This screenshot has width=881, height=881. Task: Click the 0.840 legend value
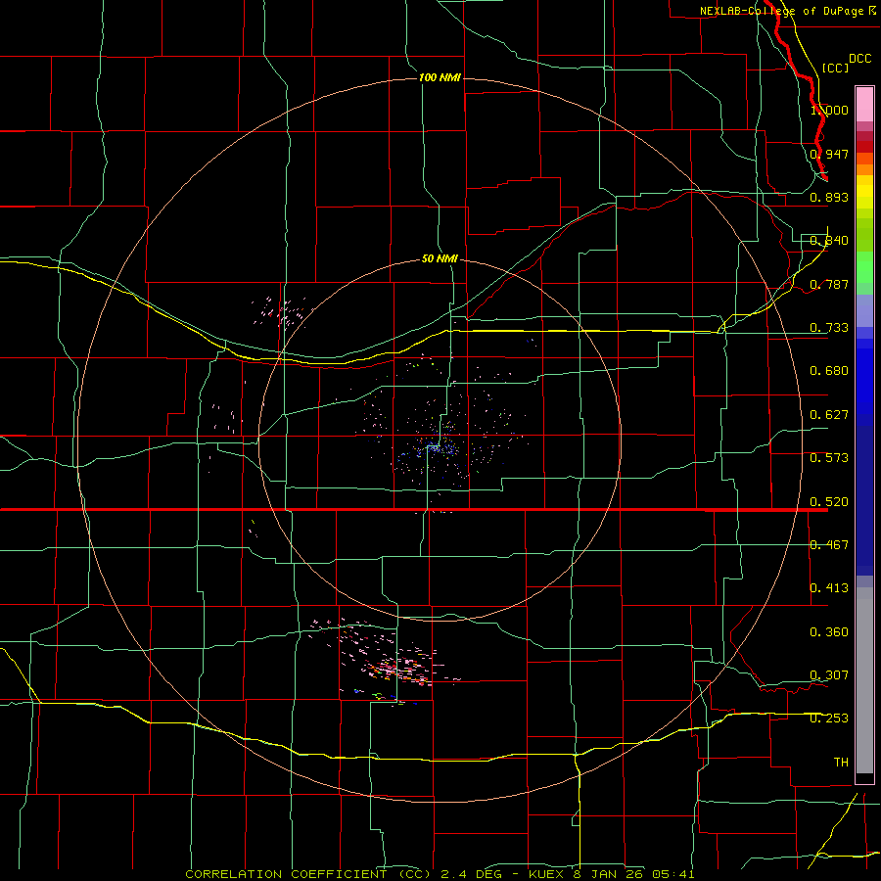(829, 241)
